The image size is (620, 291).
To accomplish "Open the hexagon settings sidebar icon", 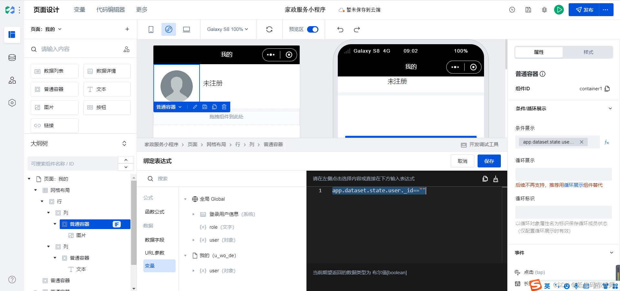I will [x=12, y=103].
